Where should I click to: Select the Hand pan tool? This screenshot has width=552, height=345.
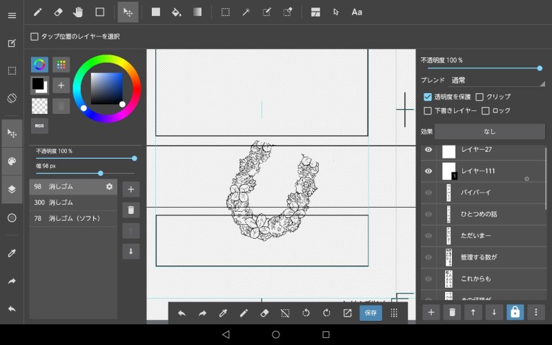click(x=79, y=12)
